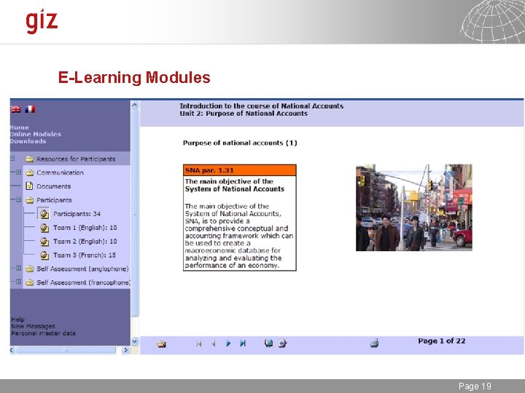Click the sidebar horizontal scrollbar thumb
This screenshot has height=393, width=525.
pyautogui.click(x=66, y=350)
